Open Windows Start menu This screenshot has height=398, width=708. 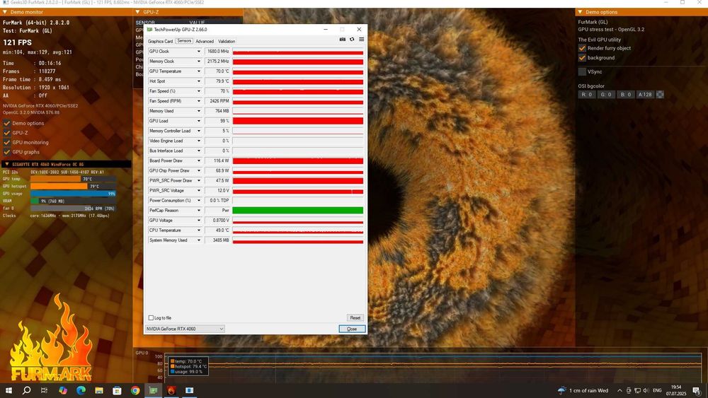pos(8,390)
